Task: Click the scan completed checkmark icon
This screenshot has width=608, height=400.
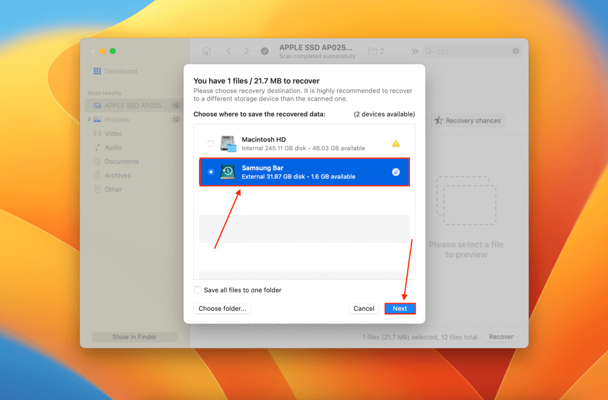Action: point(264,51)
